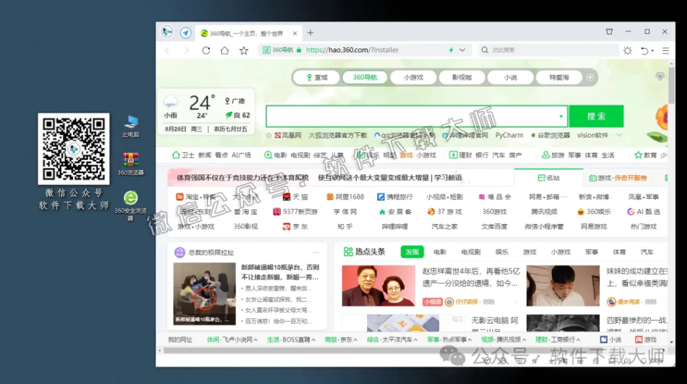Viewport: 687px width, 384px height.
Task: Go to the browser home page icon
Action: (225, 50)
